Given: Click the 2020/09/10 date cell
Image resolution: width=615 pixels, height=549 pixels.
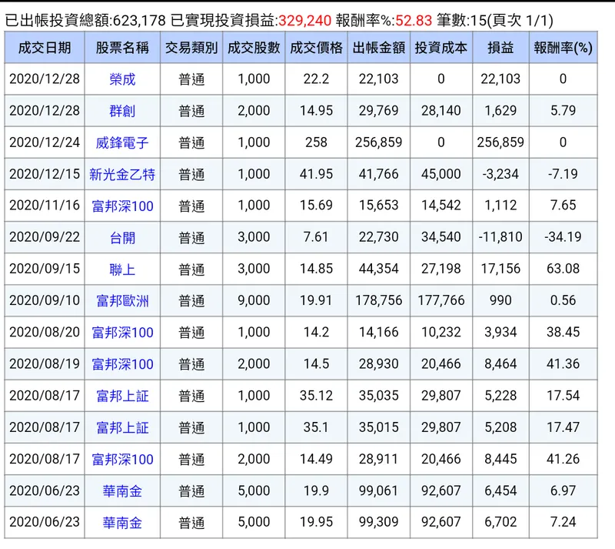Looking at the screenshot, I should click(45, 300).
